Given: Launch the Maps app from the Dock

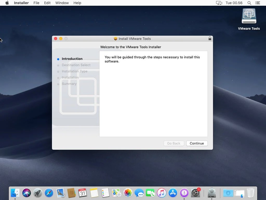Looking at the screenshot, I should pos(117,193).
